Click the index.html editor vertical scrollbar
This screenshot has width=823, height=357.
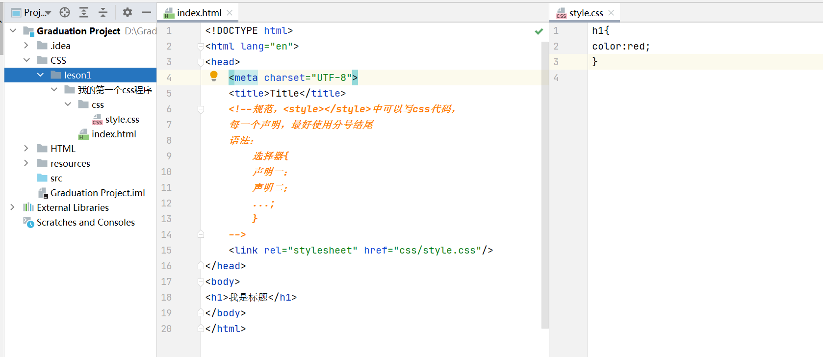[545, 184]
